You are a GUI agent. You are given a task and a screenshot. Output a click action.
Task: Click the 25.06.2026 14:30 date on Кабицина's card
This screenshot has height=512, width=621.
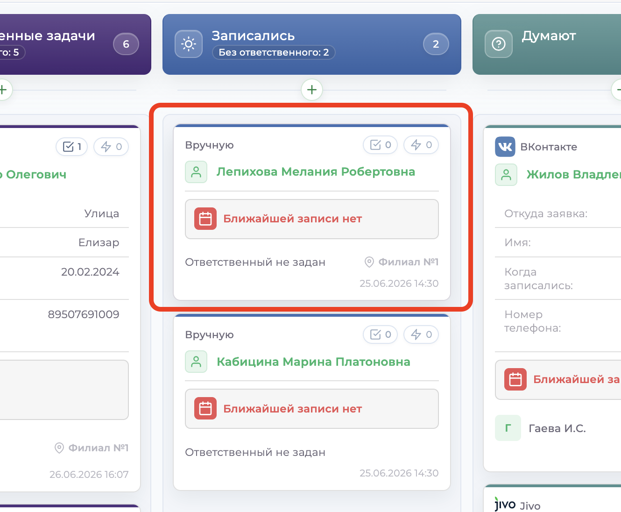pos(399,473)
